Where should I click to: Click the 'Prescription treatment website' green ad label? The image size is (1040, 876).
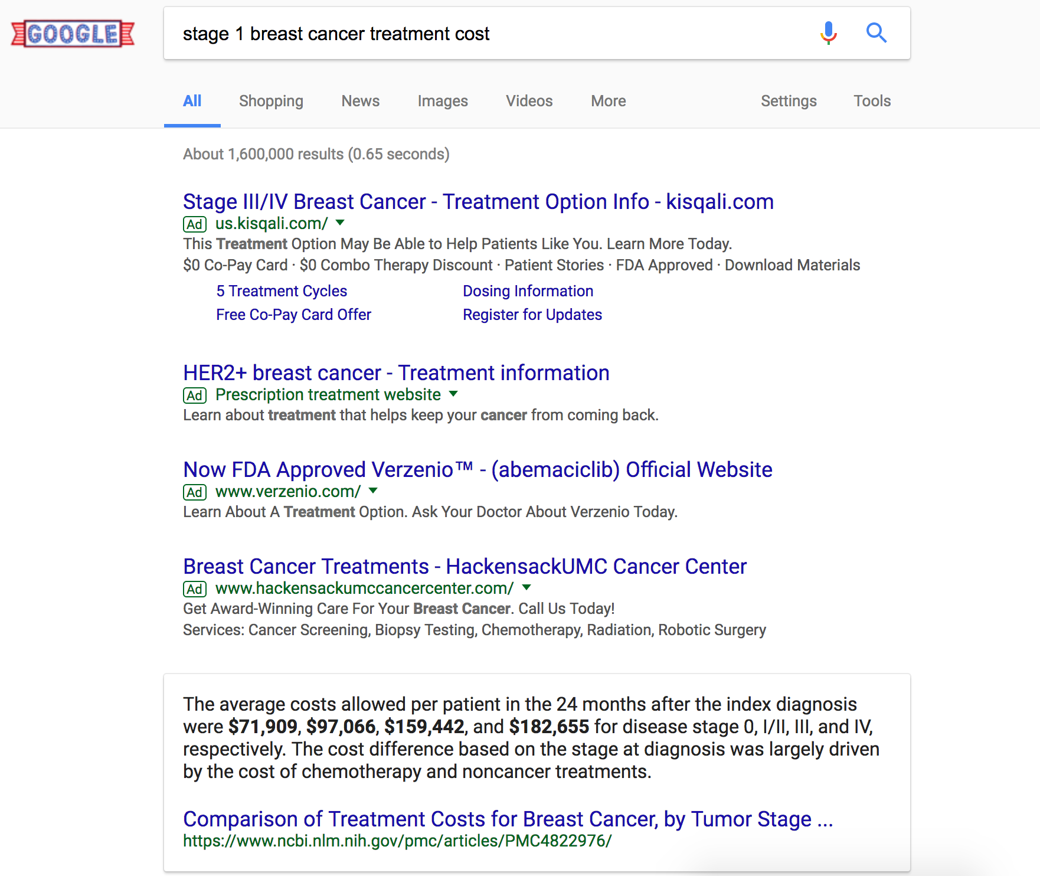(x=328, y=395)
